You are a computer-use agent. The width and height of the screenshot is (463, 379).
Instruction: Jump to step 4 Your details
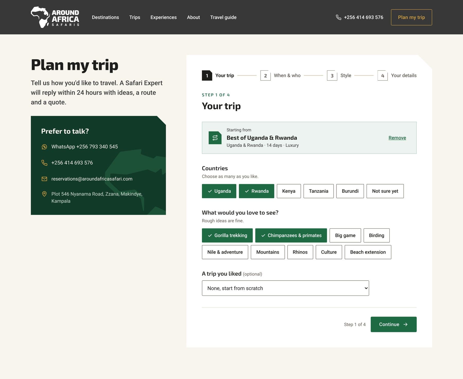click(x=397, y=76)
